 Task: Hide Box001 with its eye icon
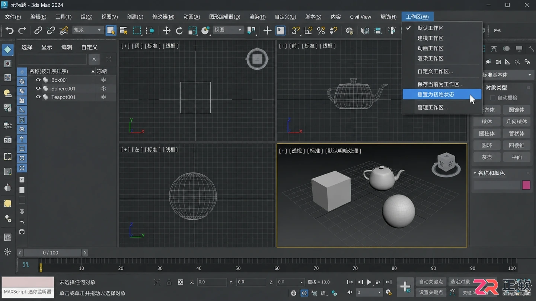[38, 80]
